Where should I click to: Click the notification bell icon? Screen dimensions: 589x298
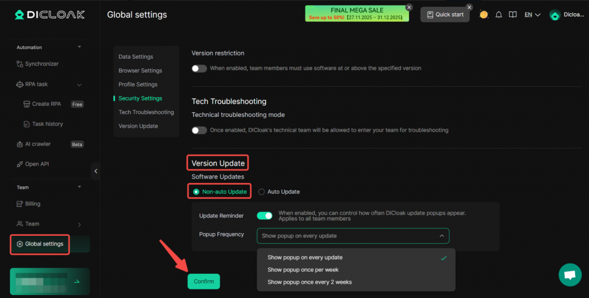coord(499,15)
